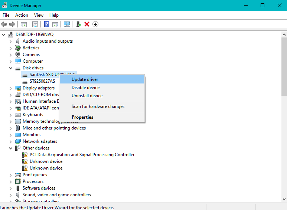287x210 pixels.
Task: Click Scan for hardware changes toolbar icon
Action: tap(67, 24)
